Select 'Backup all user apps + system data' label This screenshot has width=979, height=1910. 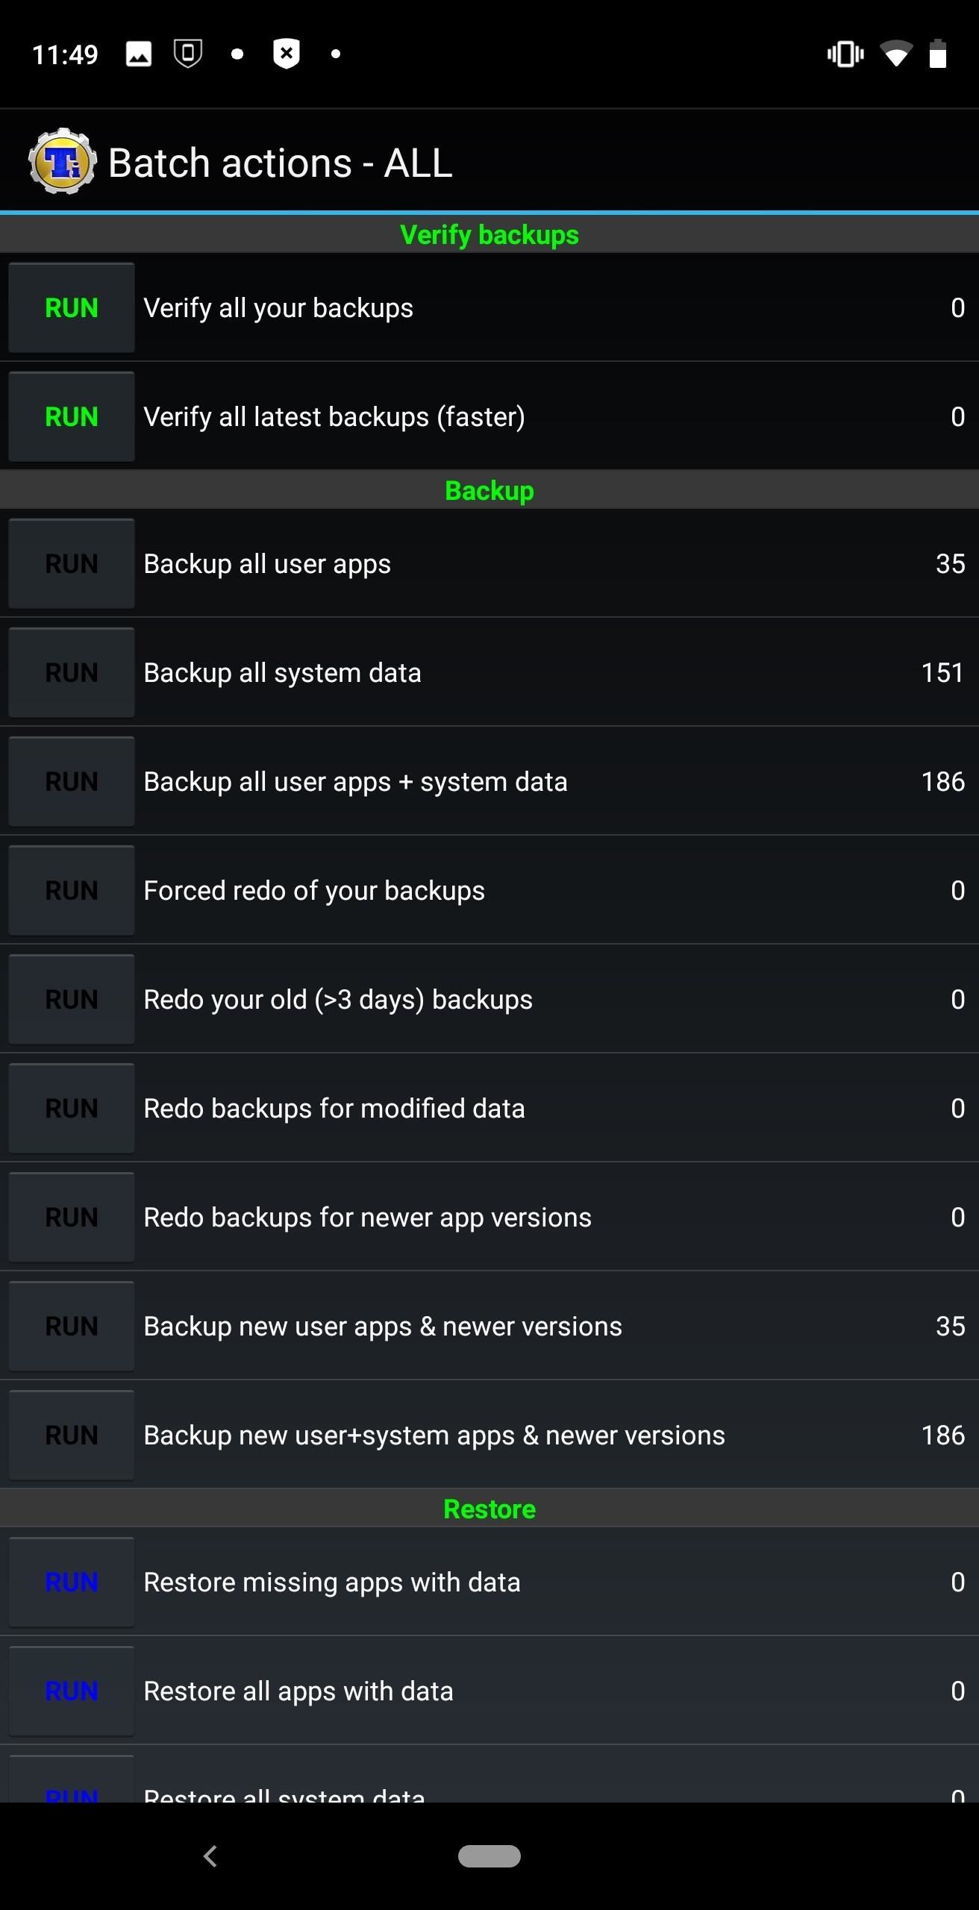[355, 782]
